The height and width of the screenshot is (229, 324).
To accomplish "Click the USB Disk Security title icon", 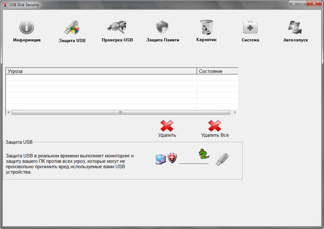I will [x=5, y=5].
